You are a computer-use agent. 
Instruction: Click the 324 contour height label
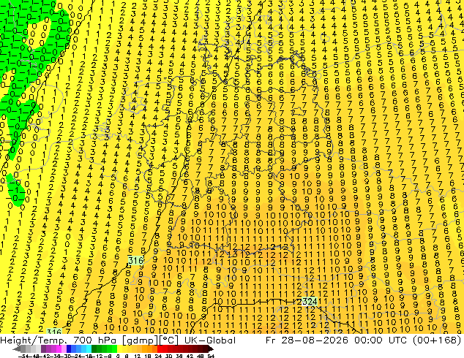point(309,302)
